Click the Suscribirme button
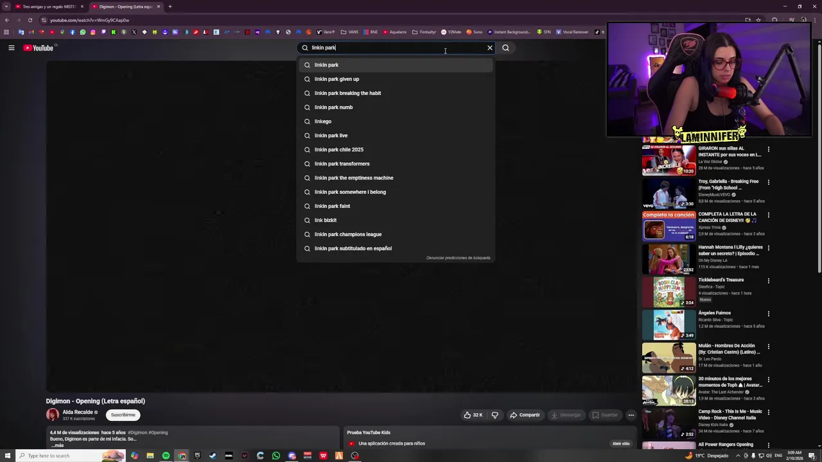This screenshot has height=462, width=822. [x=123, y=415]
